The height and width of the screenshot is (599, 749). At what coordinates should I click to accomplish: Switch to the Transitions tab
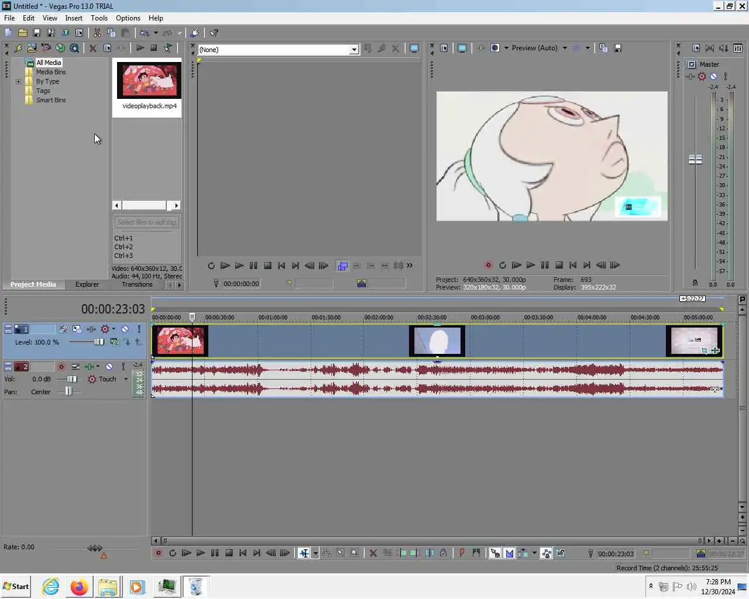137,284
